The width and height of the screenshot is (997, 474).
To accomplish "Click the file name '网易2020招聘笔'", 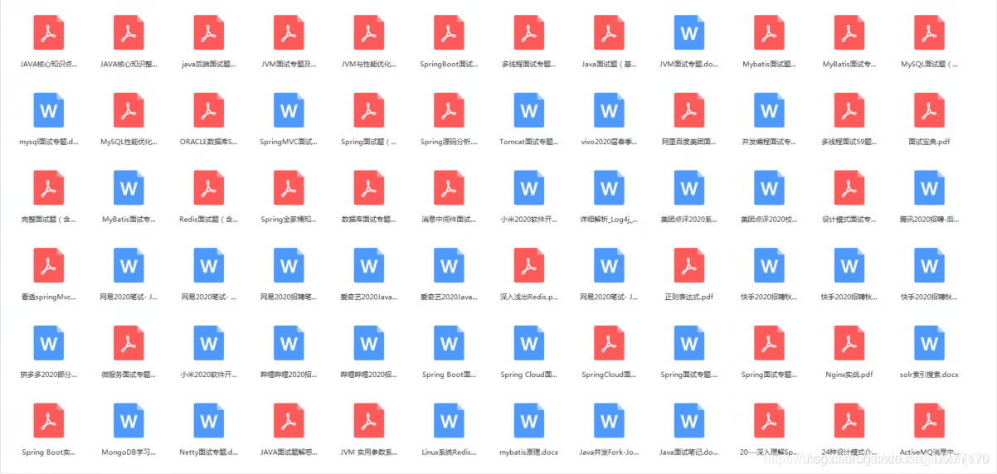I will tap(289, 297).
